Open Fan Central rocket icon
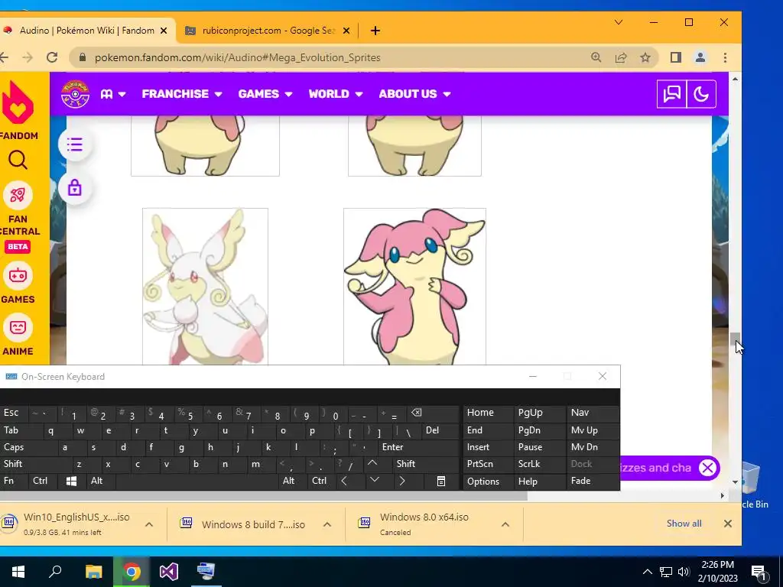Image resolution: width=783 pixels, height=587 pixels. (18, 195)
